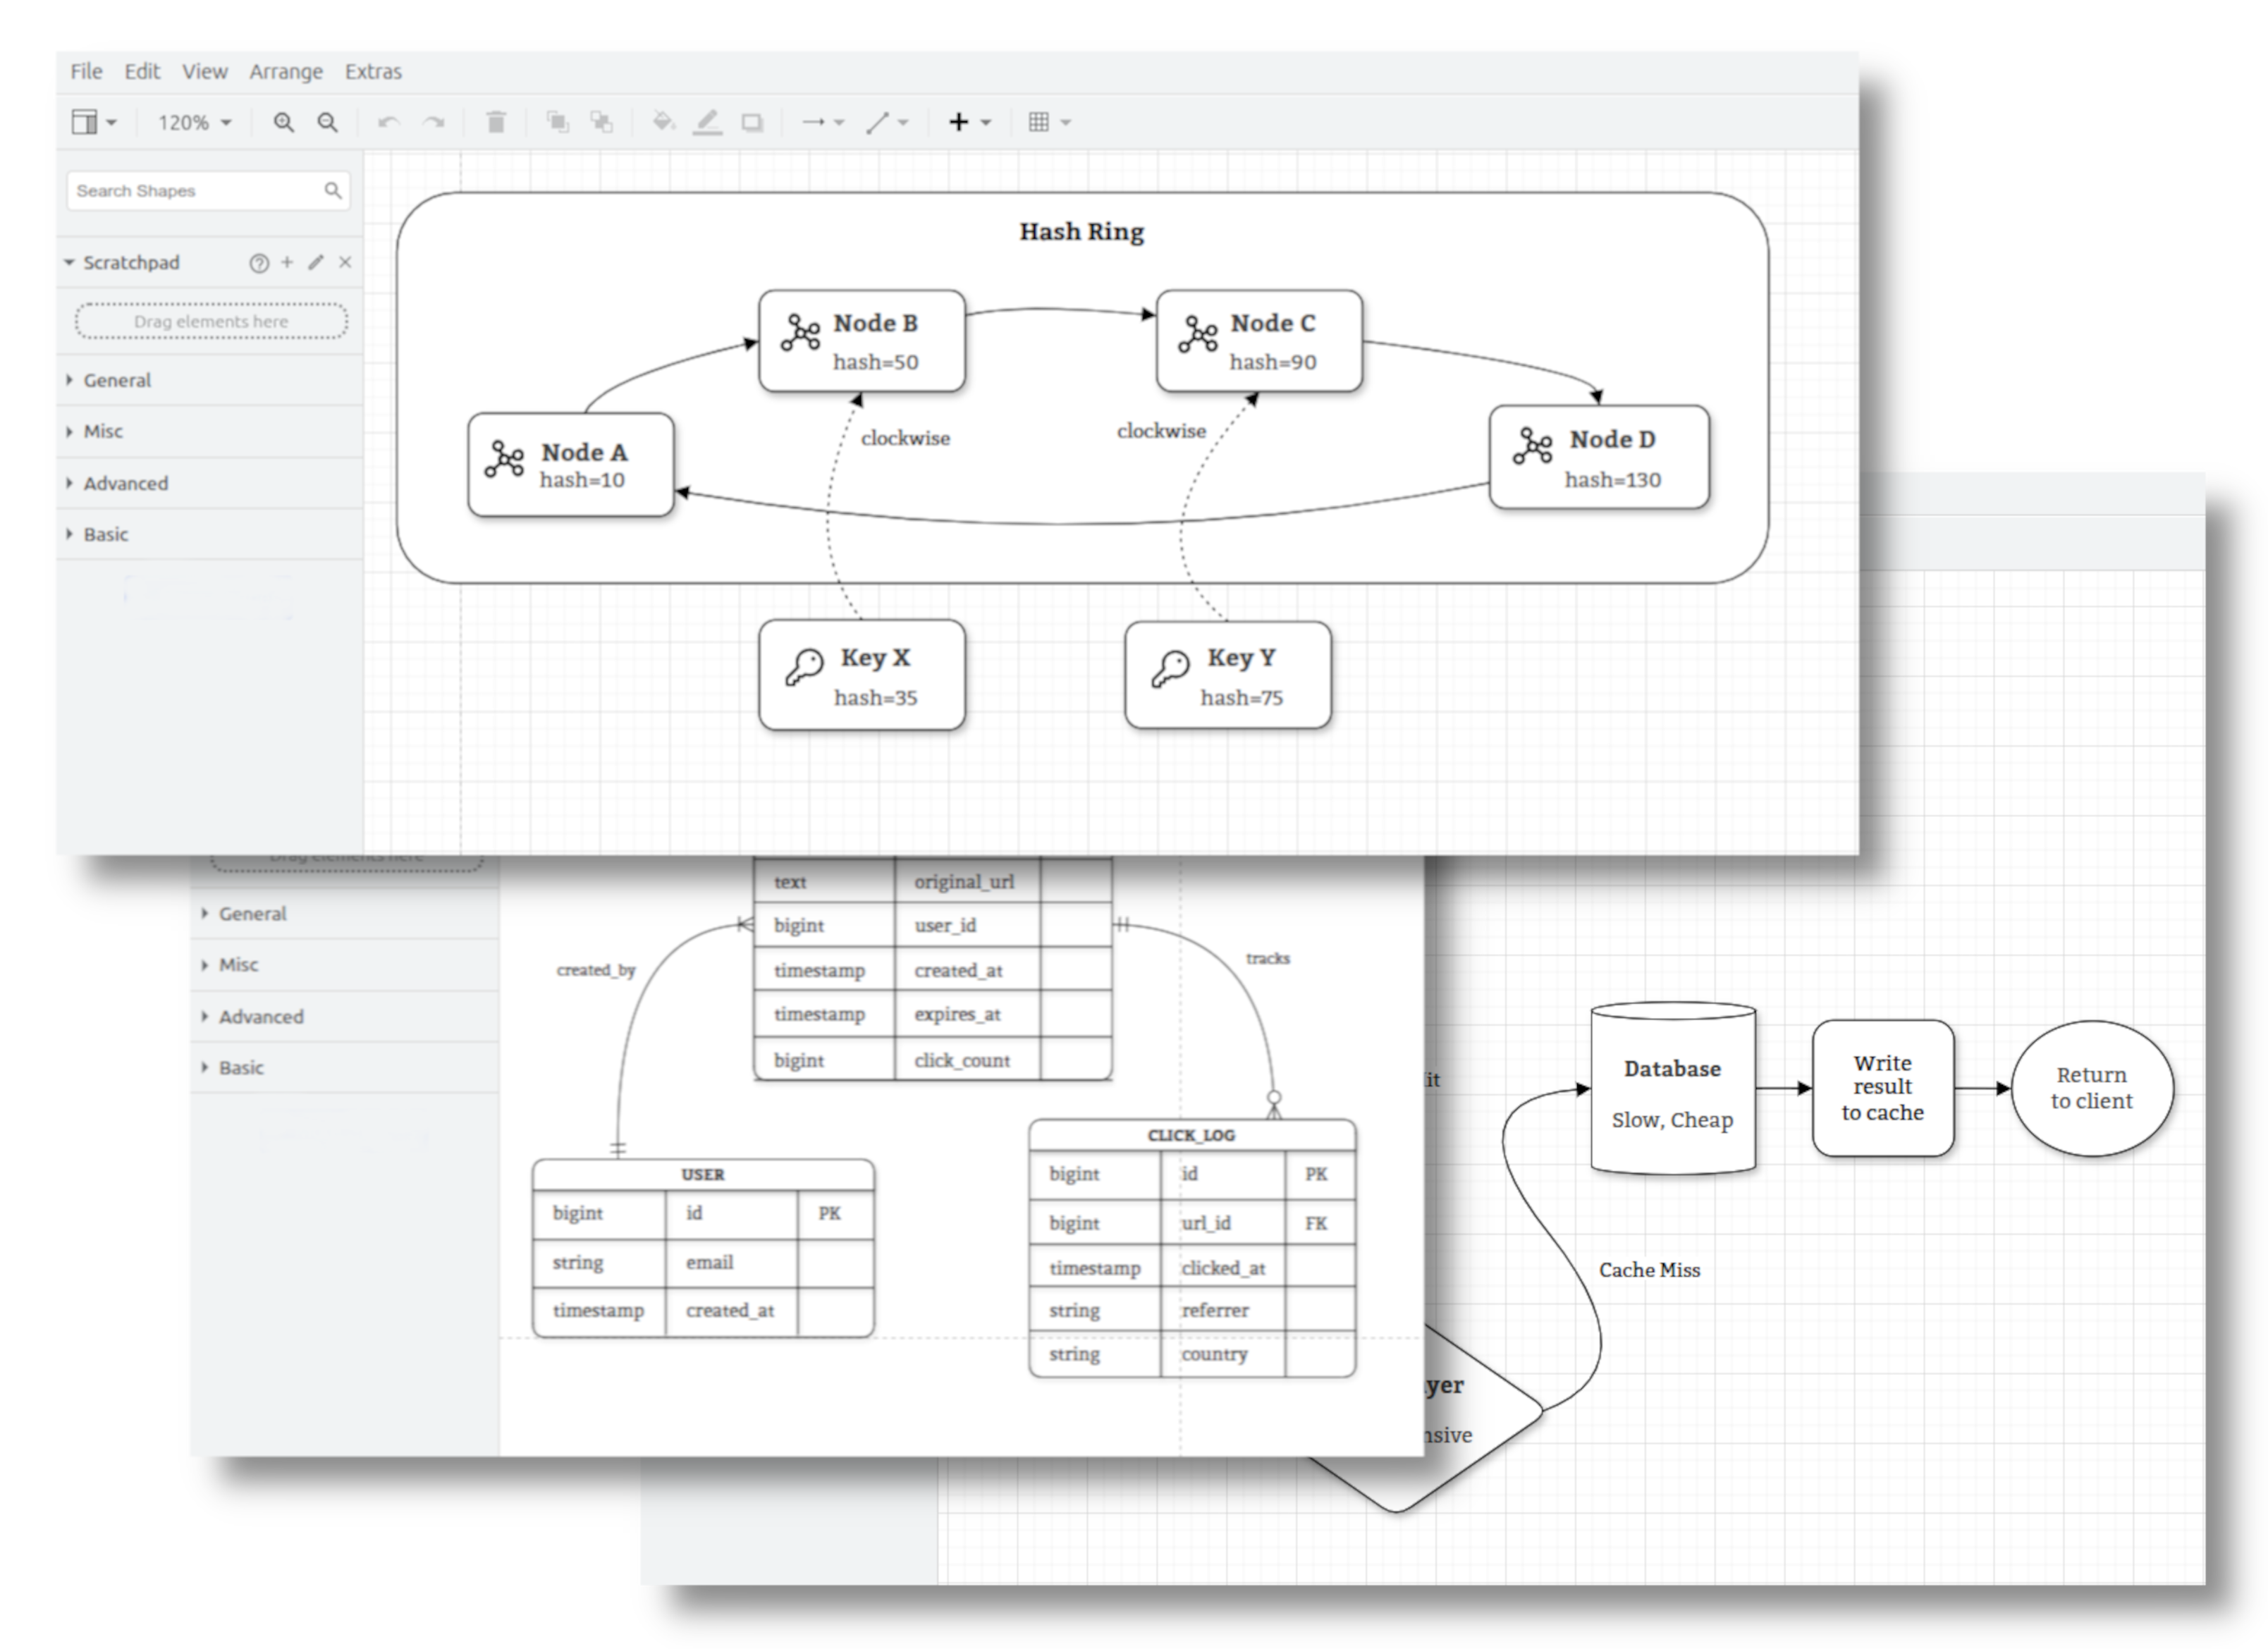Open the 120% zoom level dropdown
Viewport: 2268px width, 1649px height.
[194, 122]
